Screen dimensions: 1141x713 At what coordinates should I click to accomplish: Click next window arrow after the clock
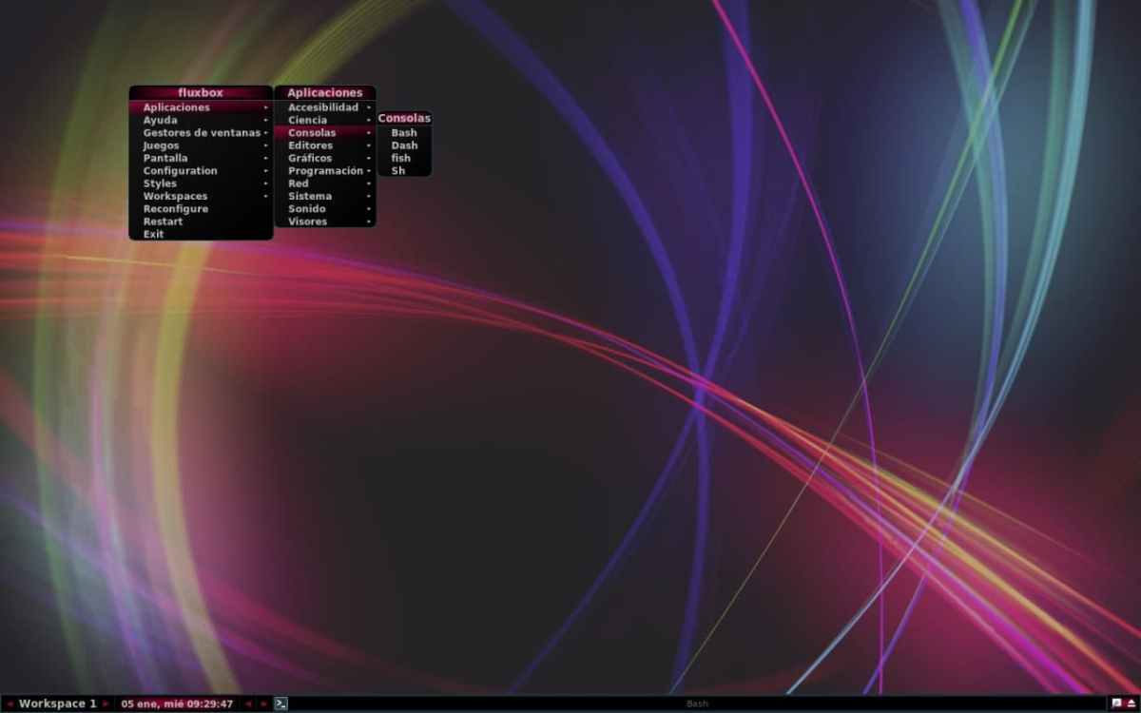pos(263,703)
